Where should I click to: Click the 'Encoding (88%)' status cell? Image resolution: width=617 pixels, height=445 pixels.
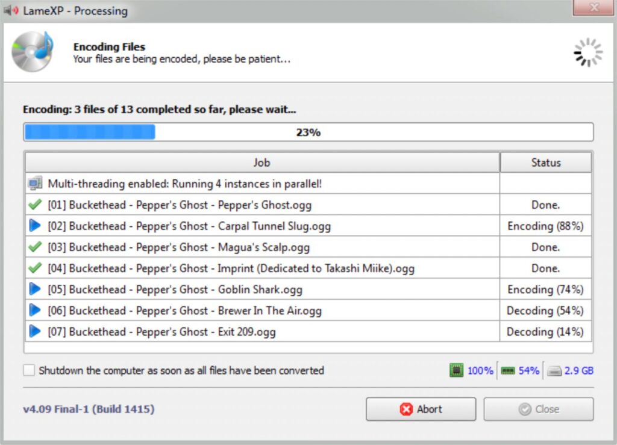545,226
